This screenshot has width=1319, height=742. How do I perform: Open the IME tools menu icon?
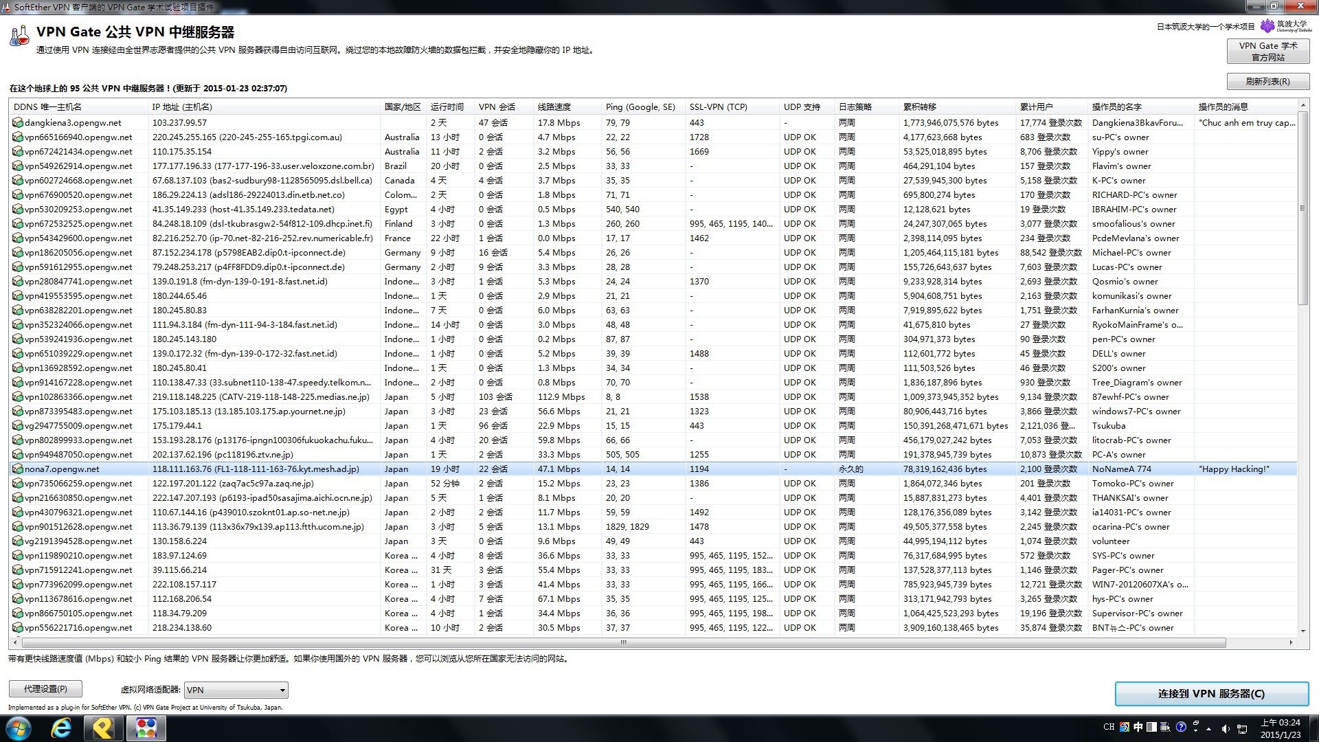click(1166, 727)
